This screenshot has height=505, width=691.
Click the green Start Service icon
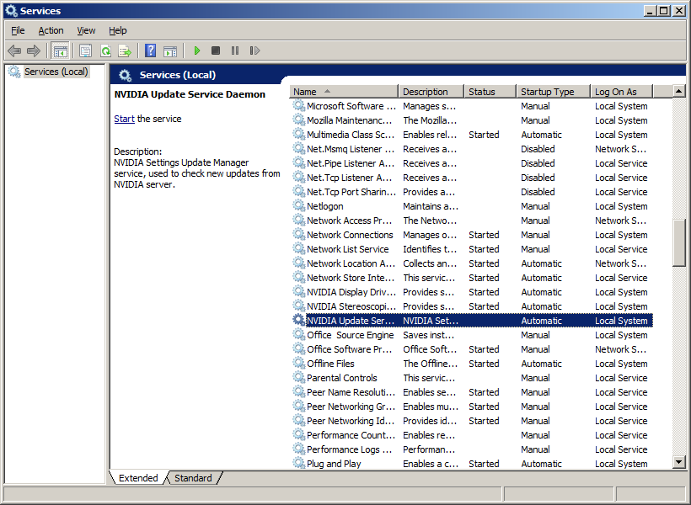click(197, 50)
